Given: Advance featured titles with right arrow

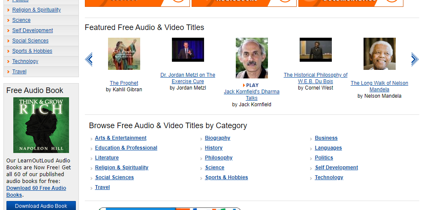Looking at the screenshot, I should click(x=415, y=59).
